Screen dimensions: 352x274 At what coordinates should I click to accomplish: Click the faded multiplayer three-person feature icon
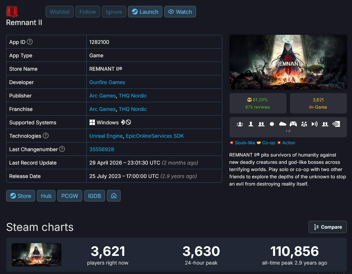click(240, 124)
